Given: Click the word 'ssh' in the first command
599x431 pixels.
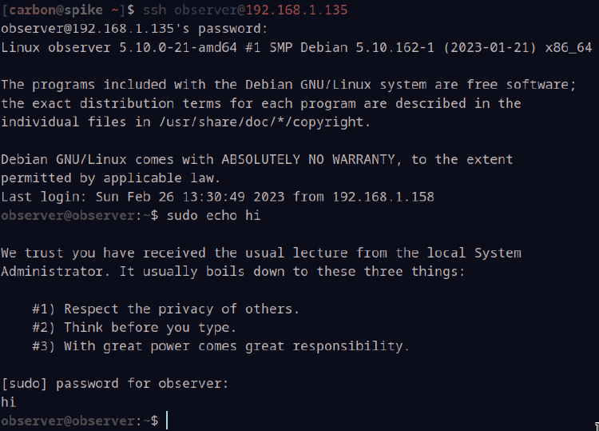Looking at the screenshot, I should [155, 10].
